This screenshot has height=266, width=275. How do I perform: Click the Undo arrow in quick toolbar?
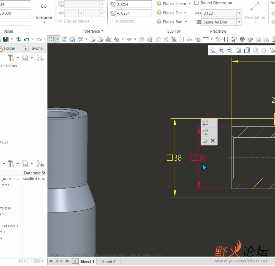tap(27, 39)
